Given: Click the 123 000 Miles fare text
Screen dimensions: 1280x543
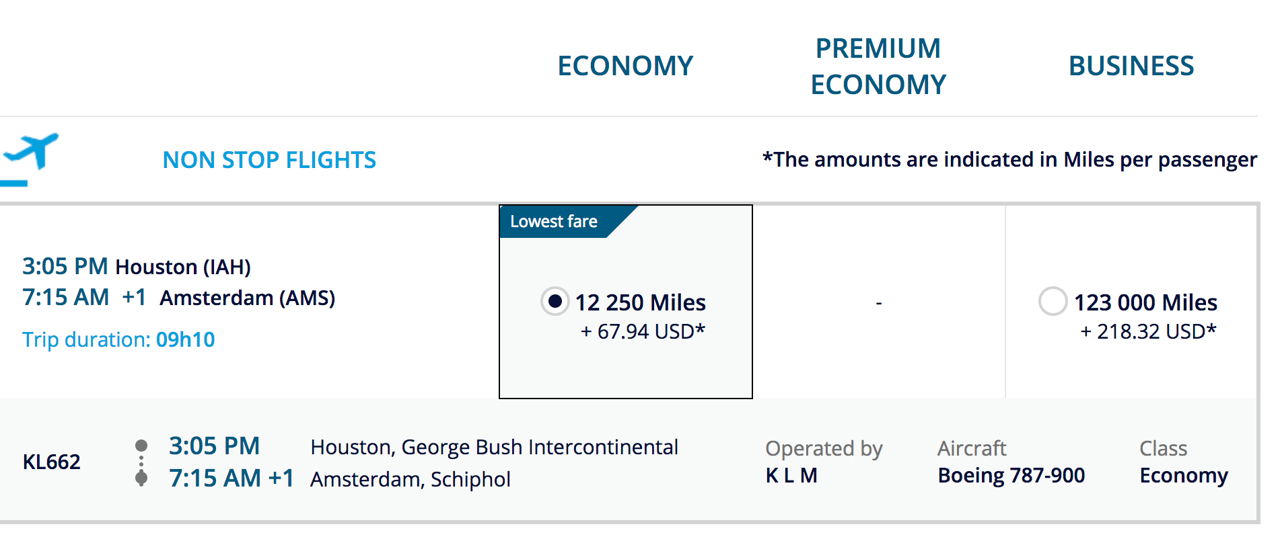Looking at the screenshot, I should coord(1145,302).
